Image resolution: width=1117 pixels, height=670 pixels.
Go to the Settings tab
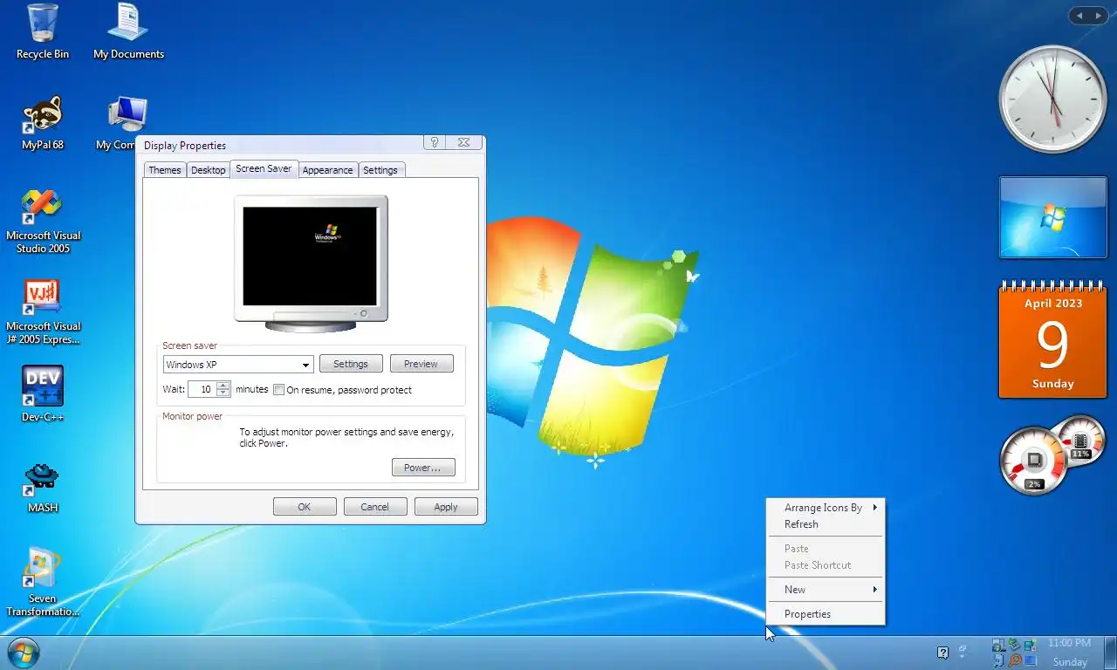380,170
